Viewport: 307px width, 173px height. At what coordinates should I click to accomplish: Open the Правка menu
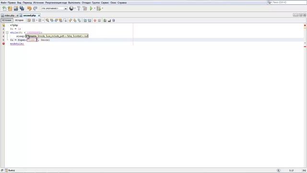pos(12,3)
